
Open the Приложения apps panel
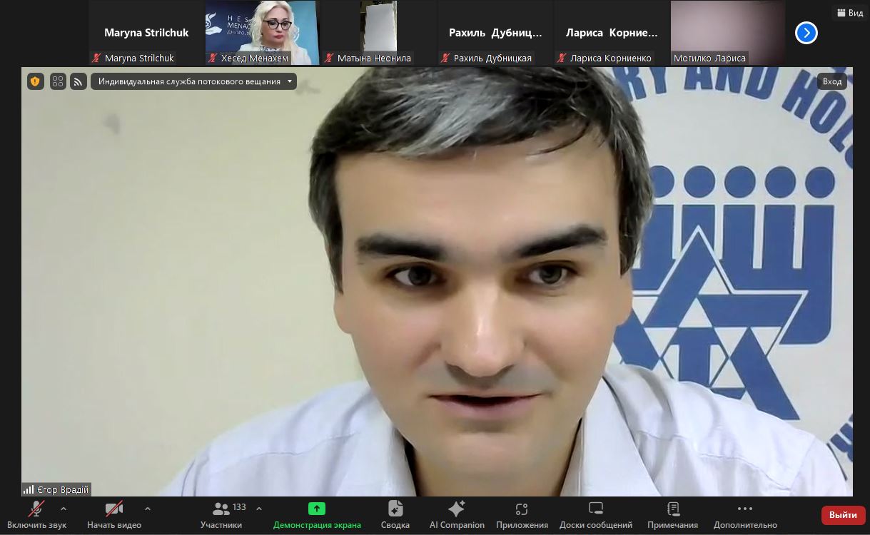[522, 514]
